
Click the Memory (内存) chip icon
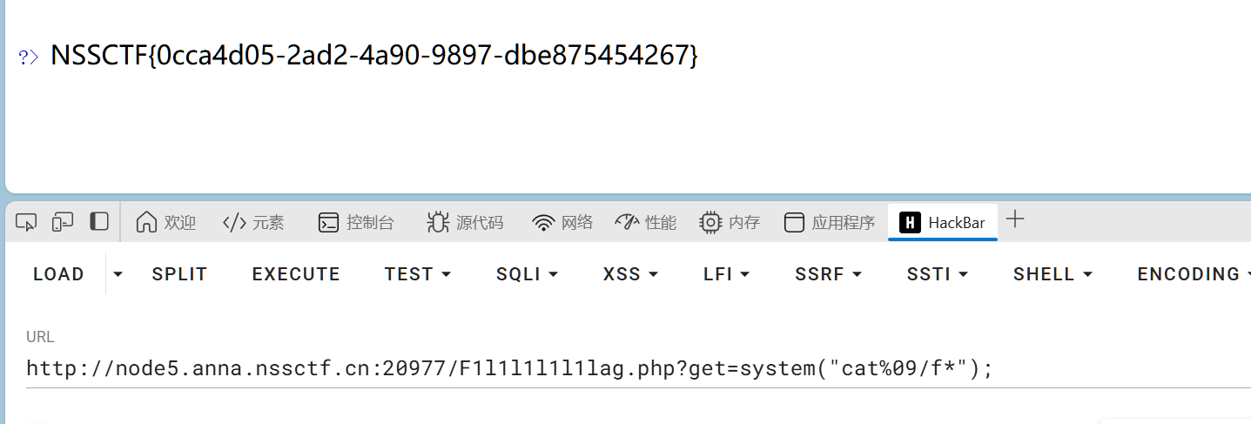click(710, 223)
